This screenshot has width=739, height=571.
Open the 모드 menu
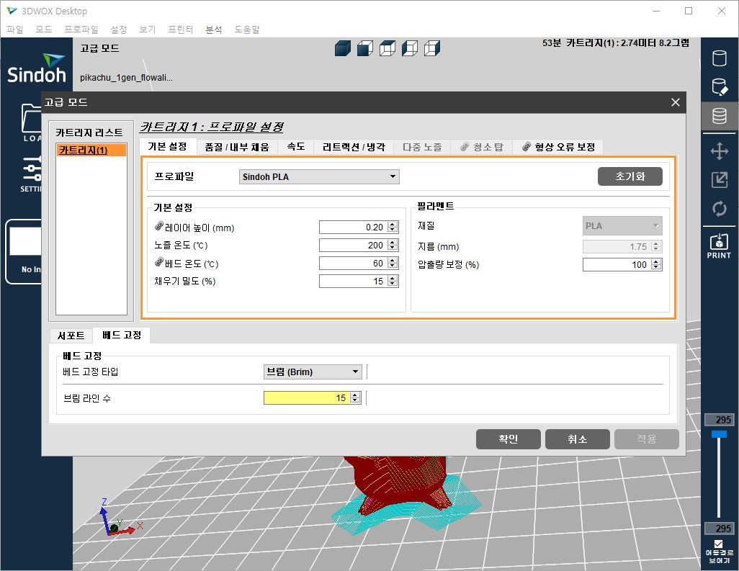point(44,30)
